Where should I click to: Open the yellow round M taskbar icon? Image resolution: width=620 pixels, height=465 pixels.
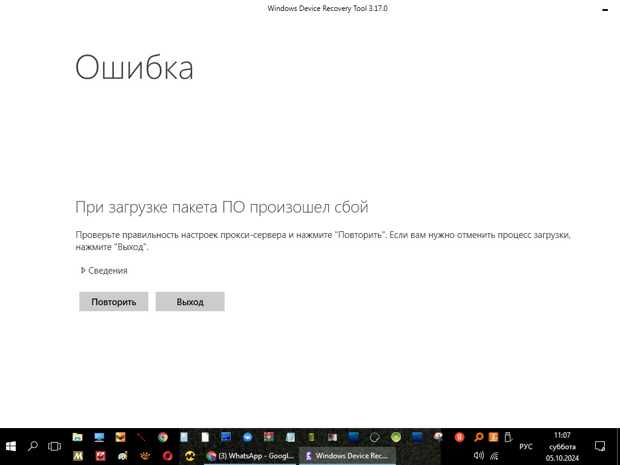[x=190, y=456]
